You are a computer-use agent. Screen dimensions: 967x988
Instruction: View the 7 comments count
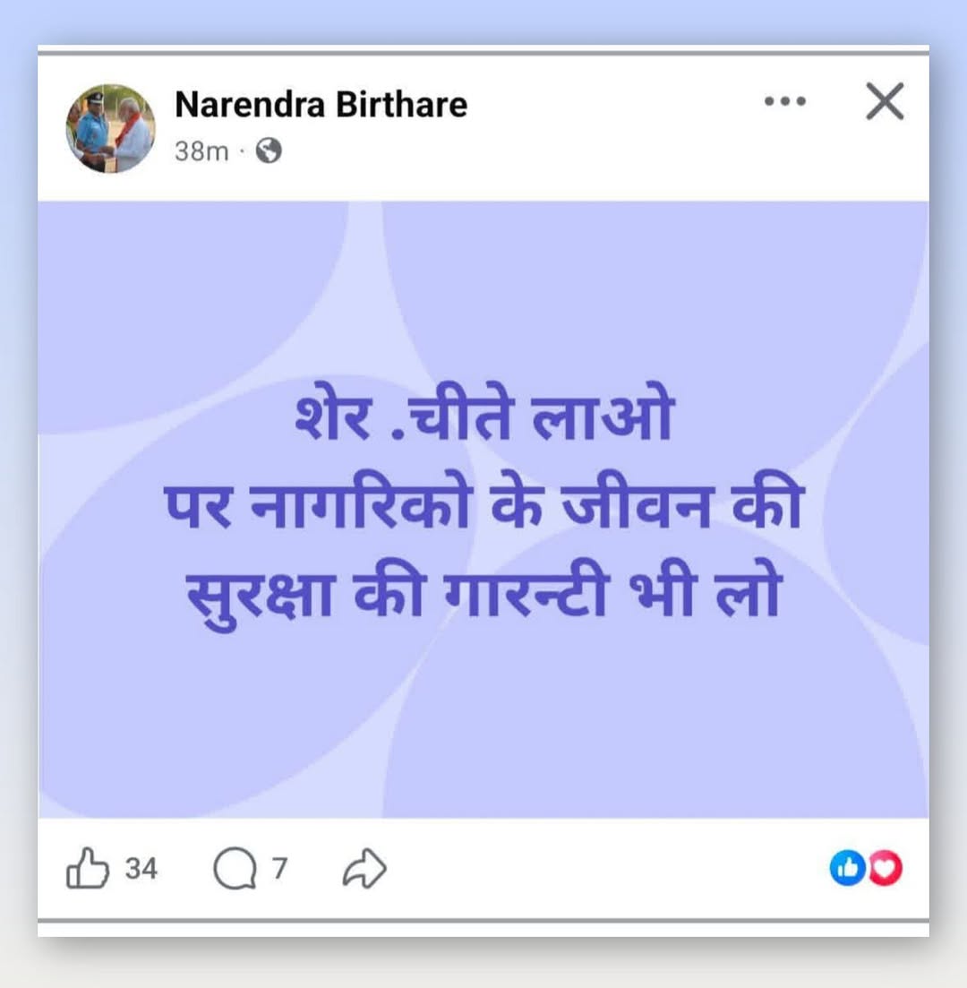tap(279, 868)
